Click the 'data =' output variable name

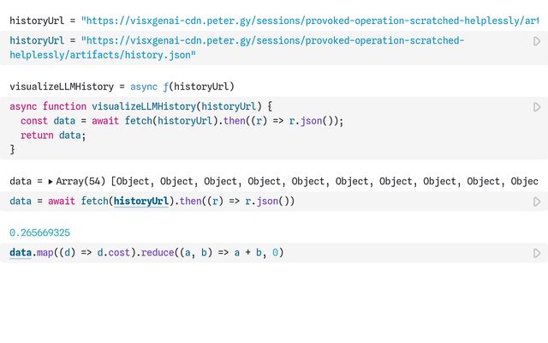pyautogui.click(x=21, y=182)
